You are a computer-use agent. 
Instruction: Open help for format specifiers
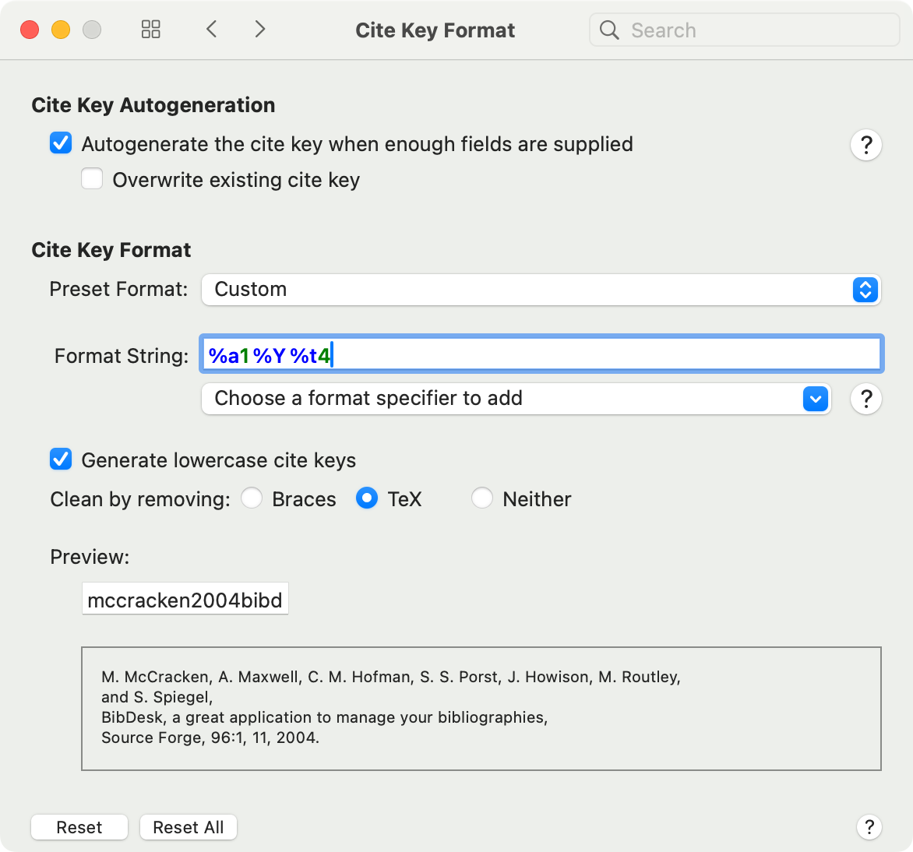pos(865,399)
